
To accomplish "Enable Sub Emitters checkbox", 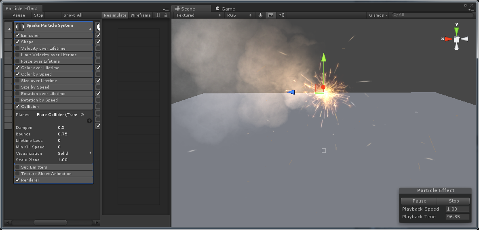I will coord(18,167).
